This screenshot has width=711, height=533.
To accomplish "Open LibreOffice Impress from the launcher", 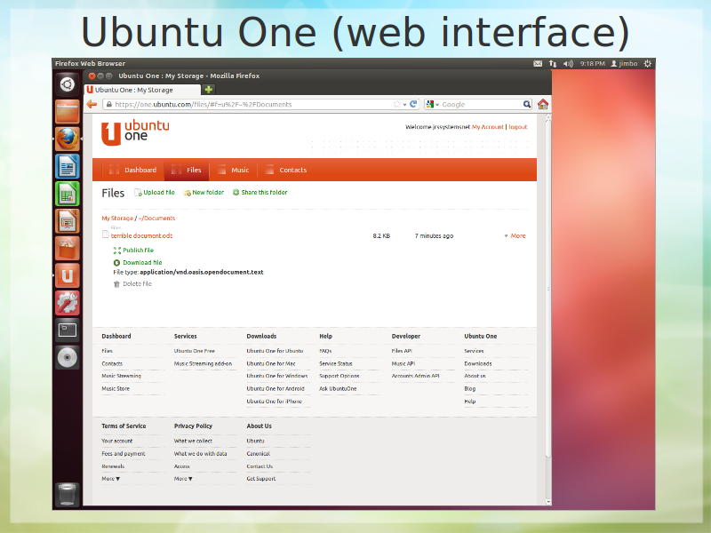I will pyautogui.click(x=68, y=220).
